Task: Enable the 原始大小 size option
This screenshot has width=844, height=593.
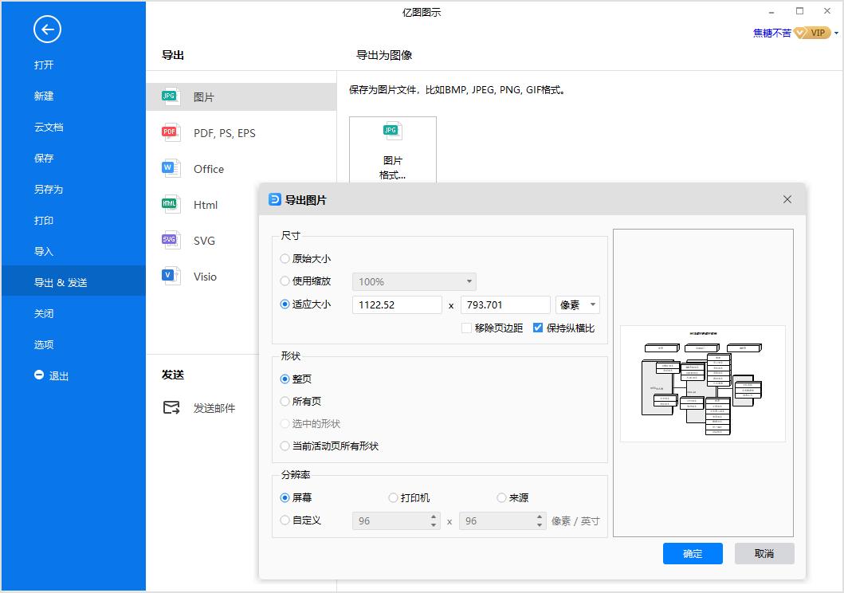Action: point(285,258)
